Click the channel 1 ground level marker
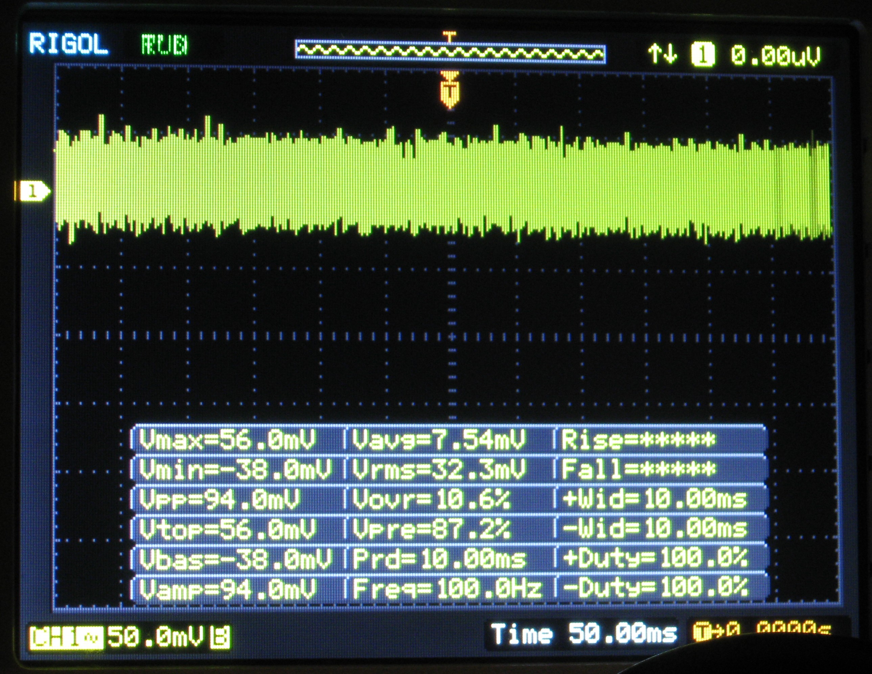The width and height of the screenshot is (872, 674). click(33, 191)
